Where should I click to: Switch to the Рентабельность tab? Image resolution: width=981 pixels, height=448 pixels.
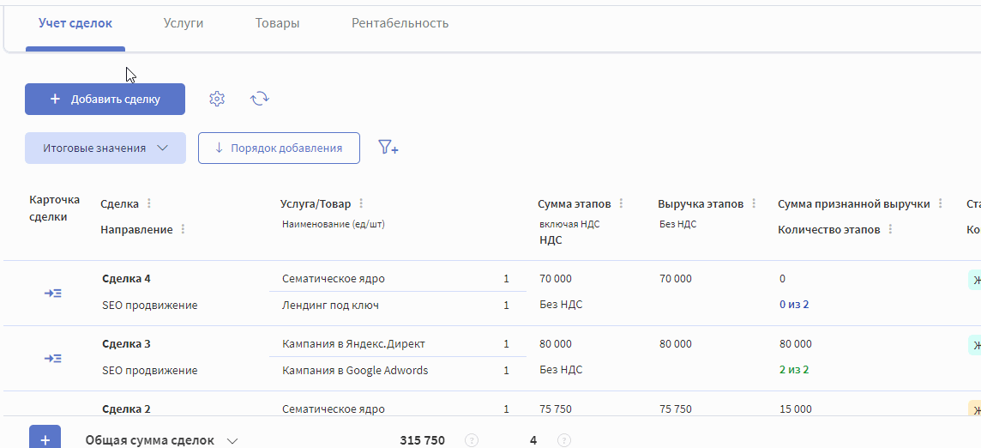pos(400,24)
